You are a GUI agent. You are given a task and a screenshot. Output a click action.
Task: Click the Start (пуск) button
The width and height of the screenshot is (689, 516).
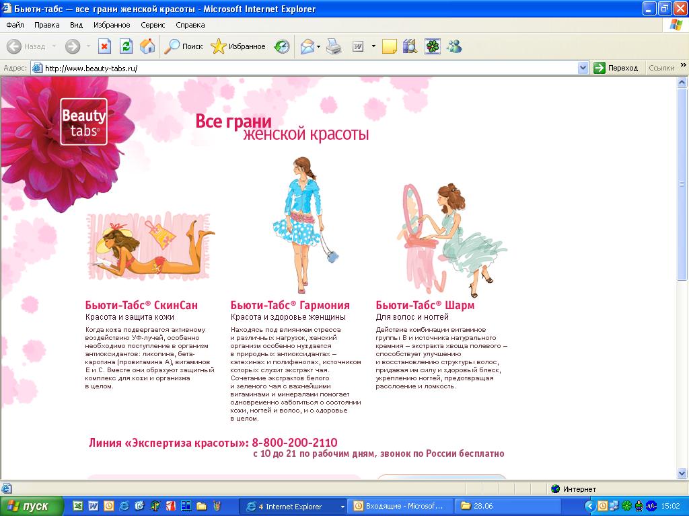[31, 507]
